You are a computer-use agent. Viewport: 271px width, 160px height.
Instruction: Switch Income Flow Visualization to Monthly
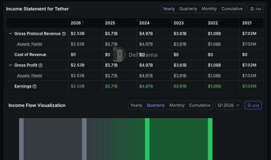(x=177, y=105)
